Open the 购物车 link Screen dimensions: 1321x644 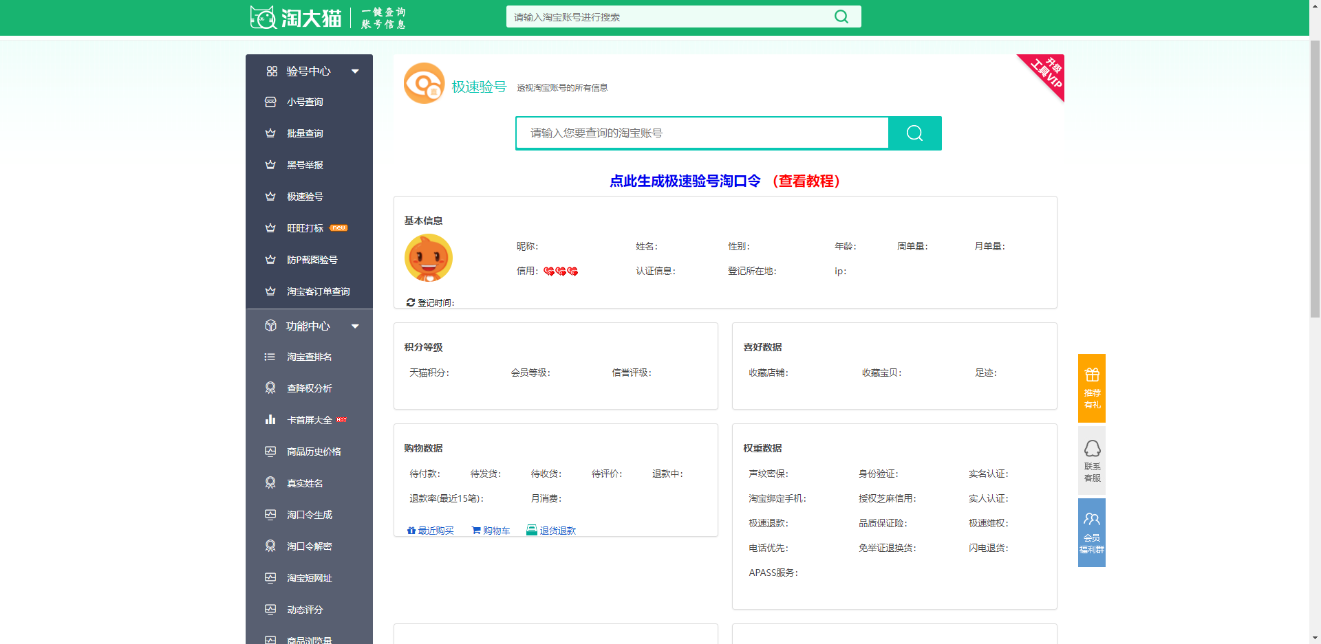491,531
